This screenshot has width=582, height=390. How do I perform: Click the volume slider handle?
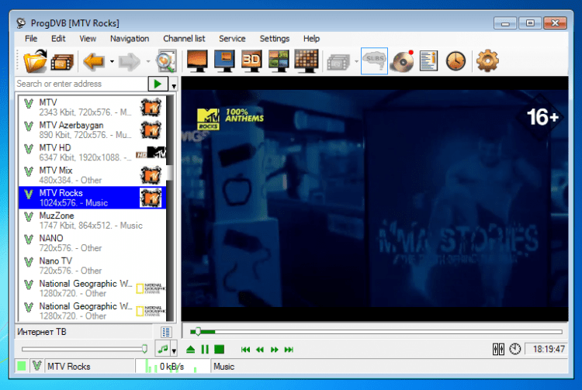(x=144, y=350)
